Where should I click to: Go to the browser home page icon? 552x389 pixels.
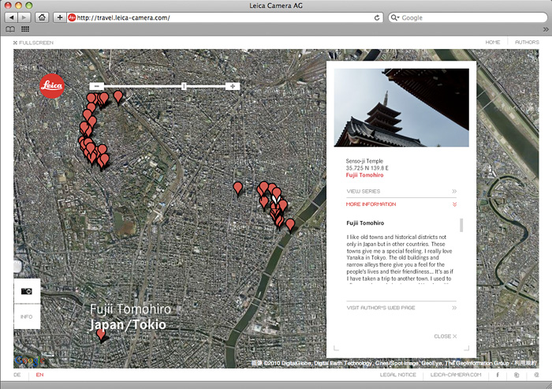42,17
